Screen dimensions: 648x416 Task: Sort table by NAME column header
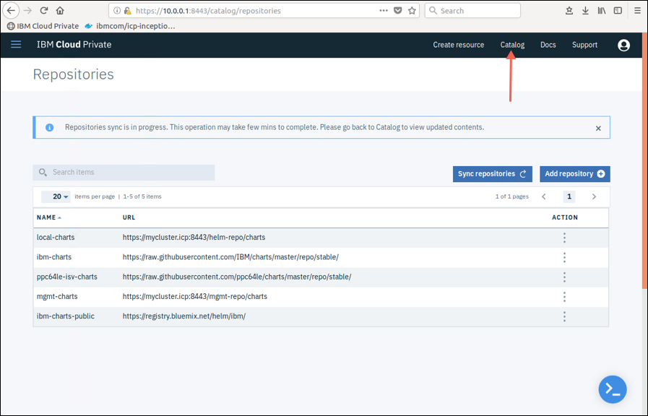click(x=49, y=217)
